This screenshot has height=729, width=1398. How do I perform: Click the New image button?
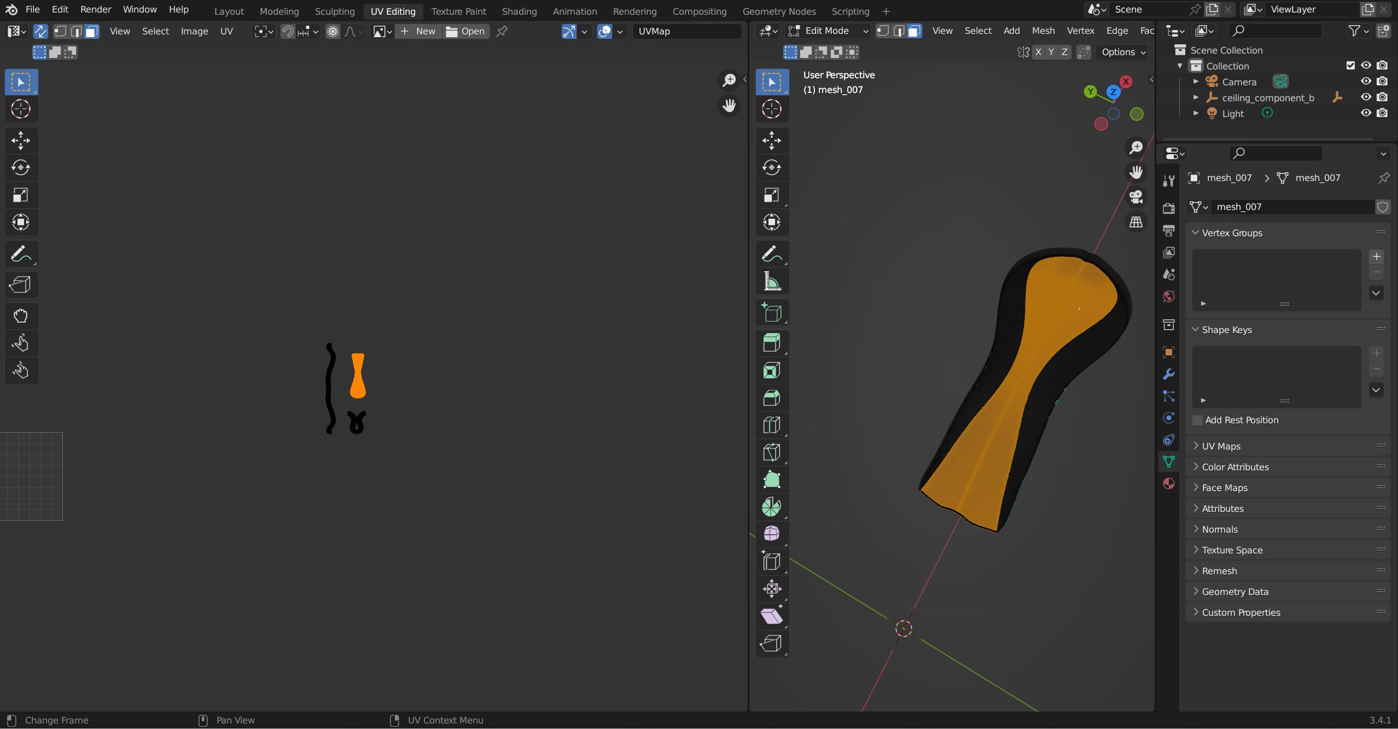tap(418, 31)
